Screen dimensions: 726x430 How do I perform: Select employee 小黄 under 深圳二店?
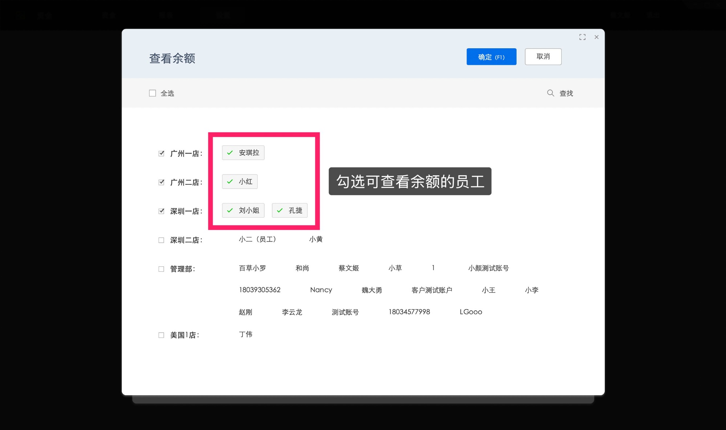point(316,239)
